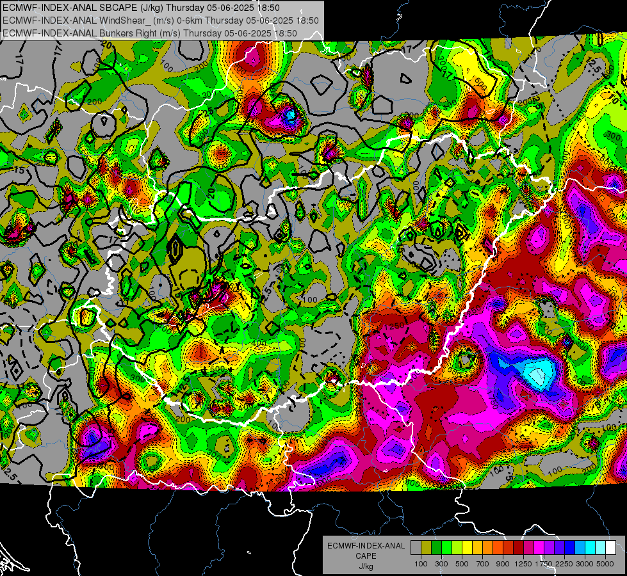Click the legend tick label 1750
The width and height of the screenshot is (627, 576).
544,564
